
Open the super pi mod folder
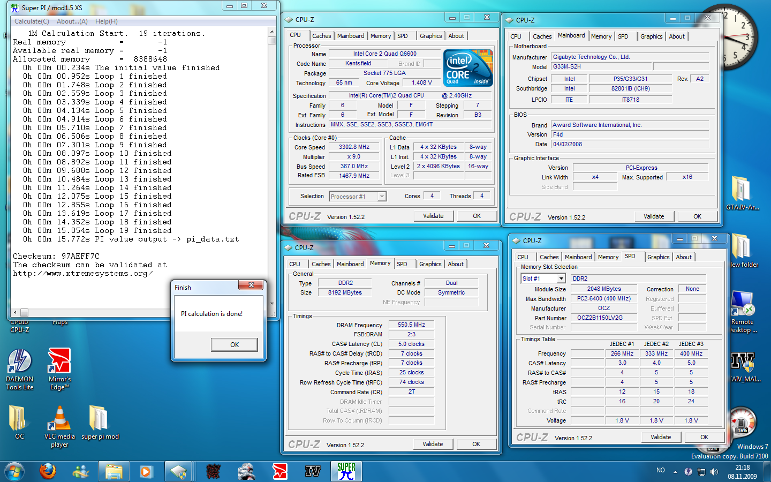[100, 423]
